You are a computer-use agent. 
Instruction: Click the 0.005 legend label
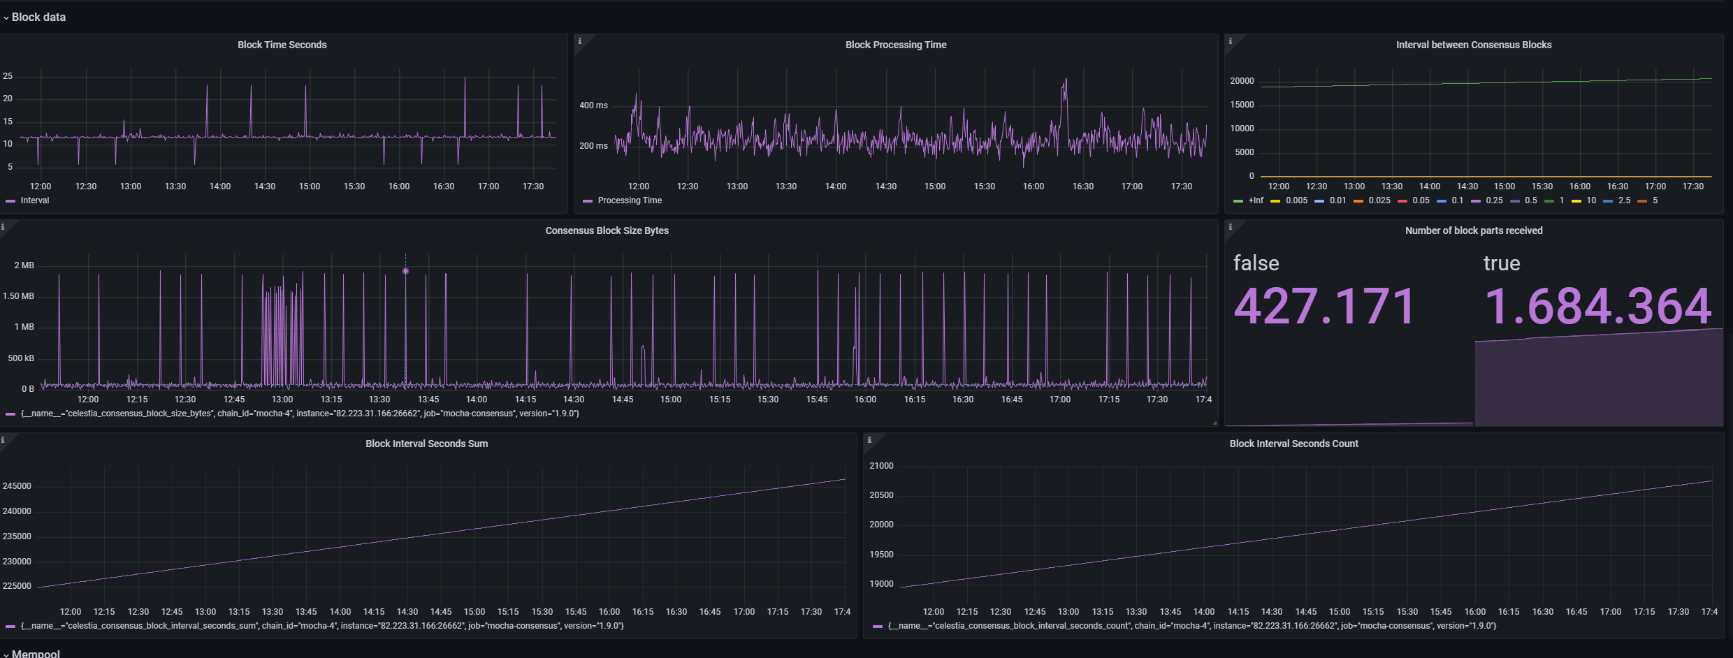click(1296, 200)
